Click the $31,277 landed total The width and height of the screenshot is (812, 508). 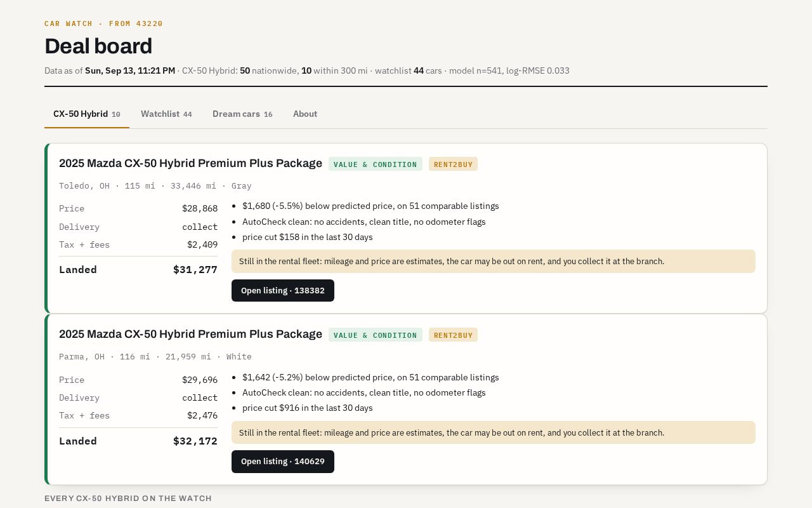195,270
